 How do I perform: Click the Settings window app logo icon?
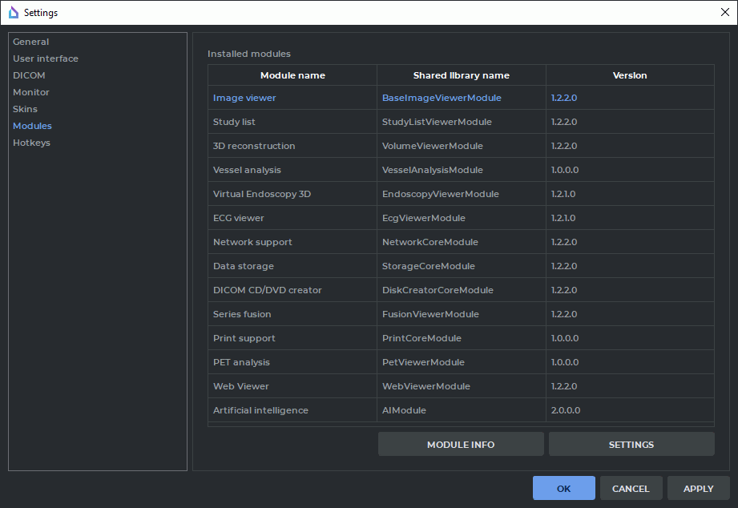[x=13, y=12]
